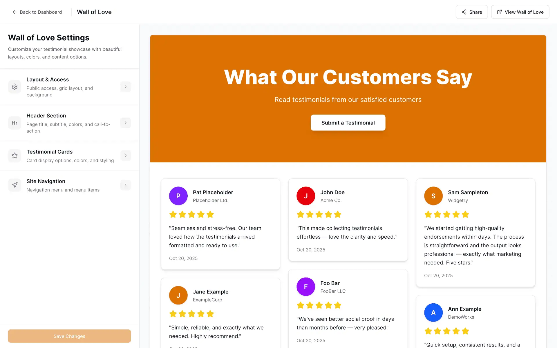This screenshot has width=557, height=348.
Task: Click the back arrow next to Back to Dashboard
Action: click(14, 12)
